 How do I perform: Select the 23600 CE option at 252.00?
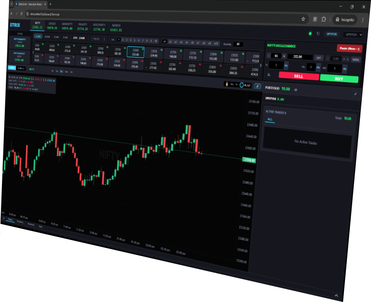(136, 52)
